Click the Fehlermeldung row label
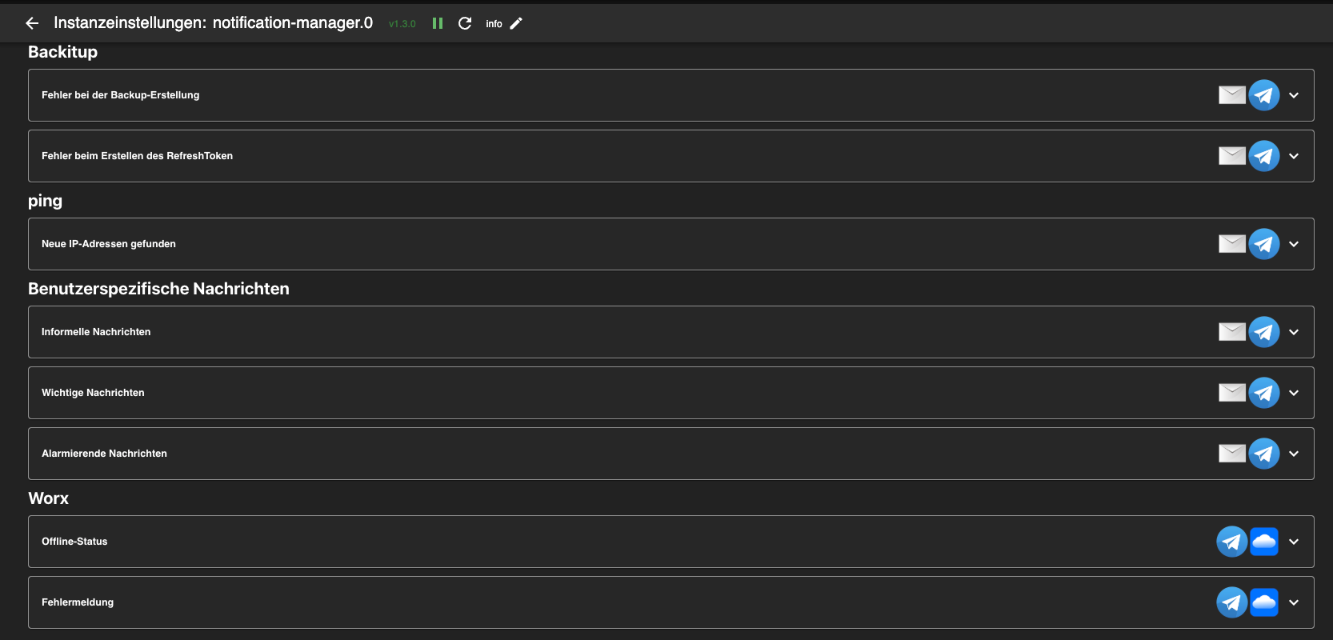 78,602
